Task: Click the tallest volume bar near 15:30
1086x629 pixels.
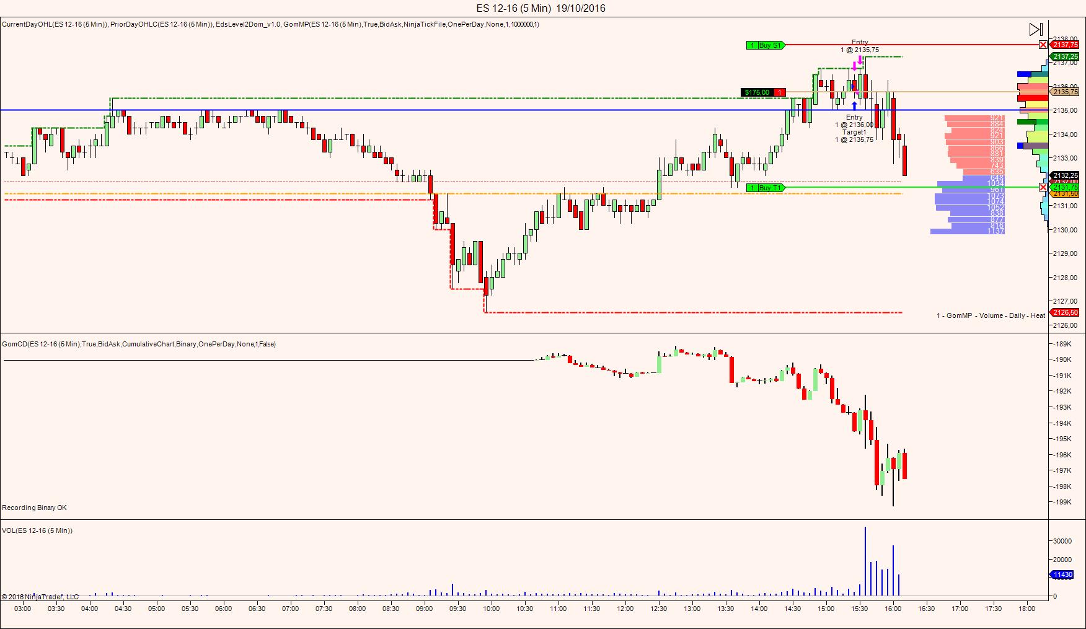Action: point(865,561)
